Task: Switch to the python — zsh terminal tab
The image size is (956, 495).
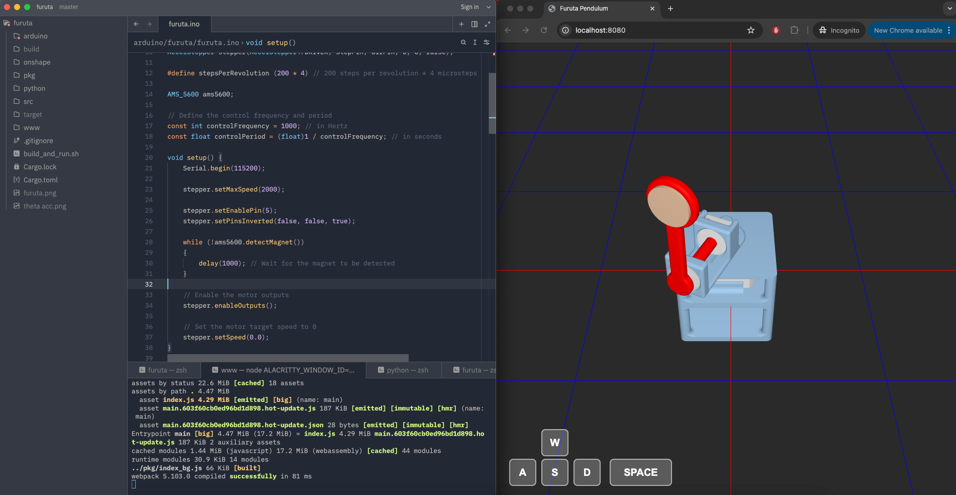Action: (403, 370)
